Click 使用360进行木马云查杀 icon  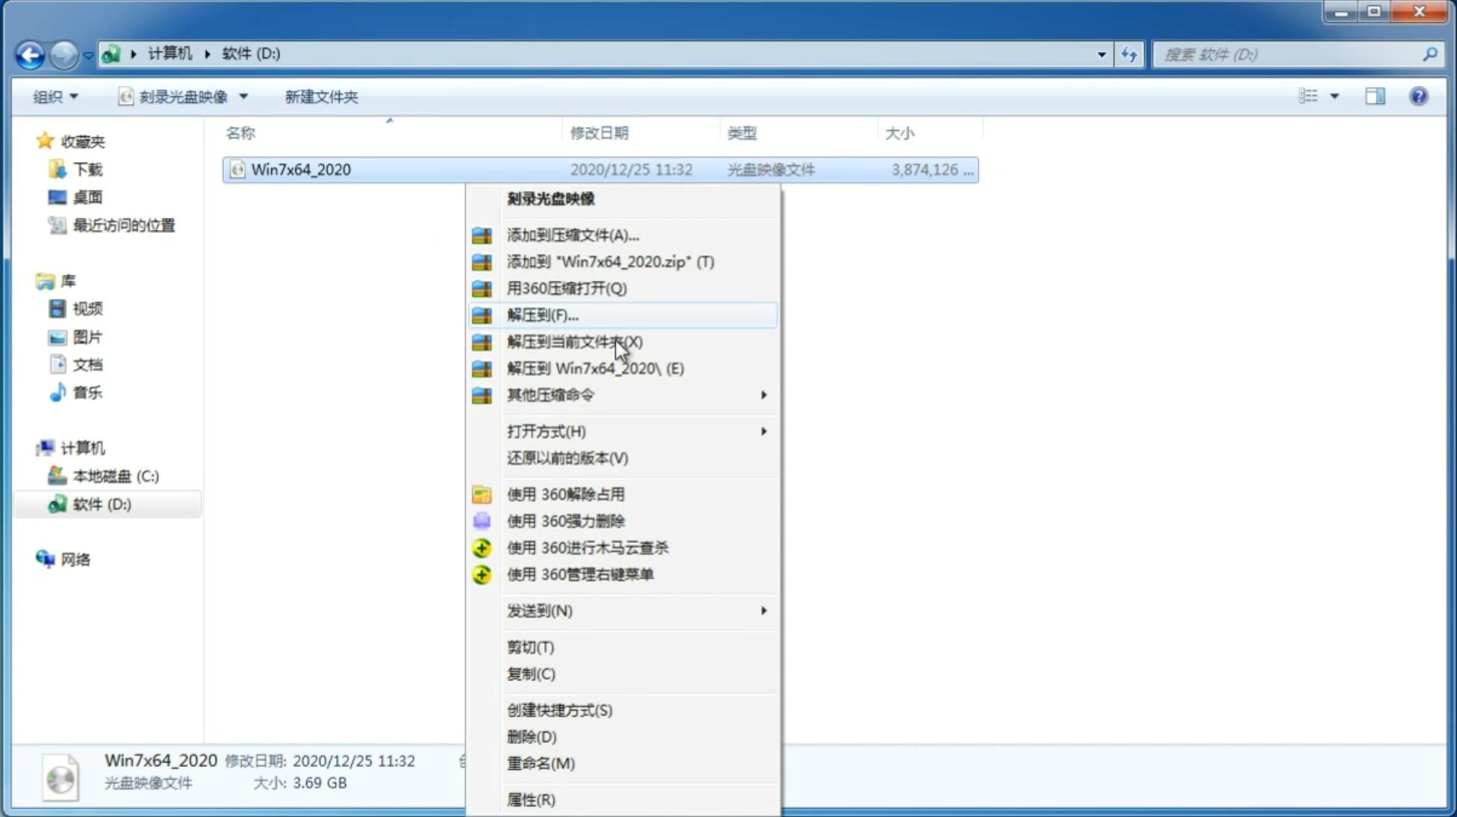480,547
